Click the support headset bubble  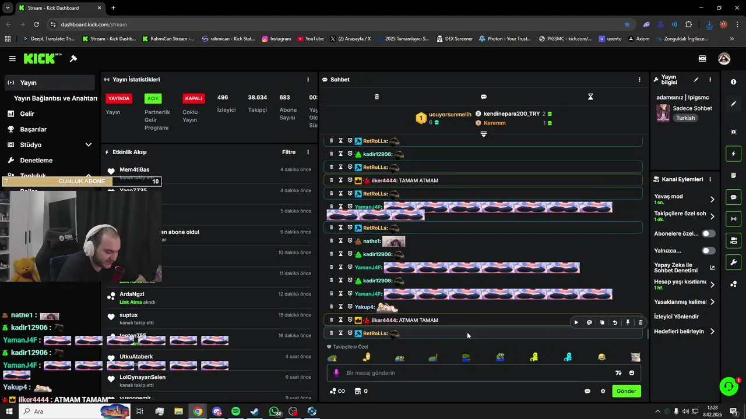pos(728,386)
